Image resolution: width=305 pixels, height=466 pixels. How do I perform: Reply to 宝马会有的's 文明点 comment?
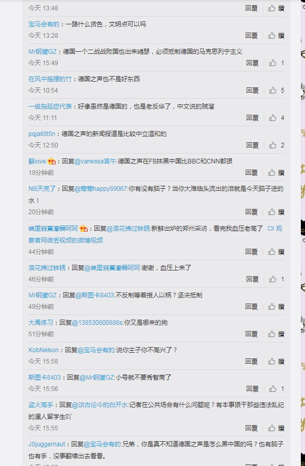[x=251, y=36]
